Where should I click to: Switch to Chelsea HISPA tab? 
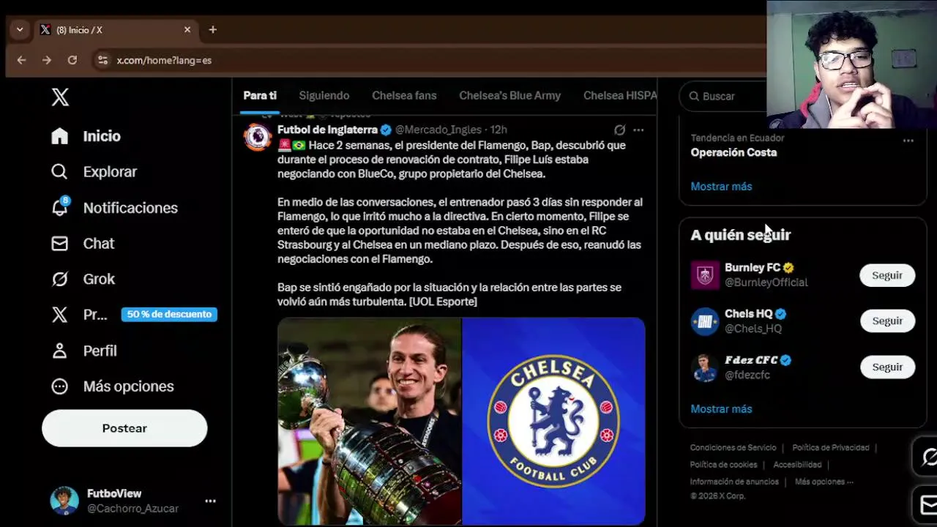pos(620,96)
